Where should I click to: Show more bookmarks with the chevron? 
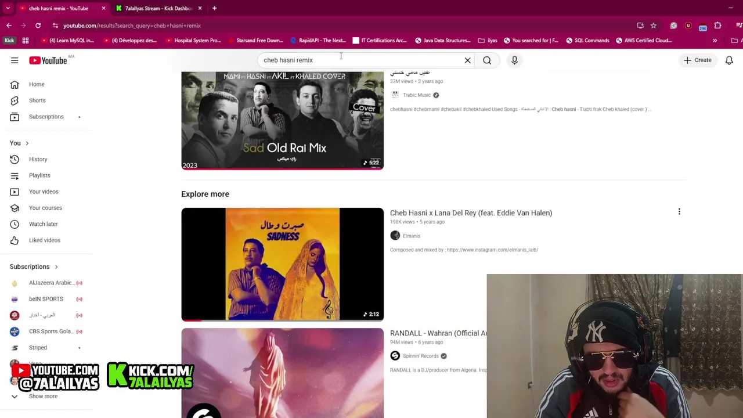715,41
